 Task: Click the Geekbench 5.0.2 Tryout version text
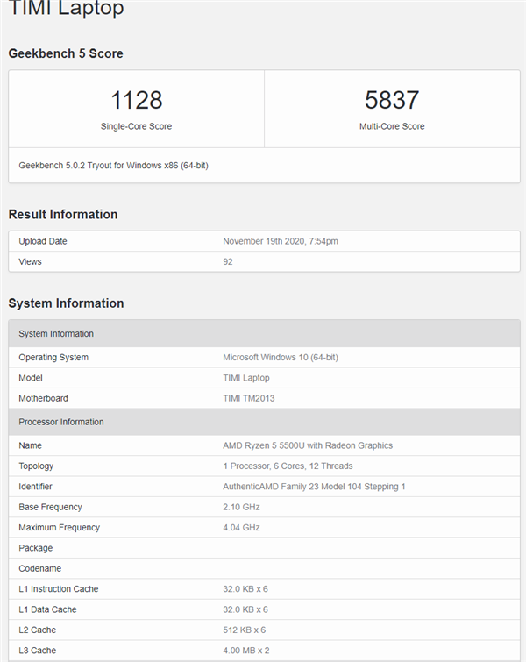tap(113, 165)
